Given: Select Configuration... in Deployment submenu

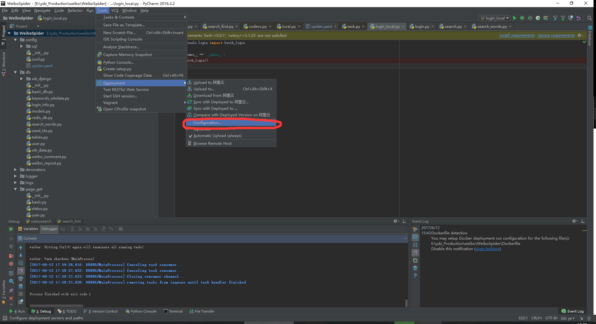Looking at the screenshot, I should click(231, 123).
